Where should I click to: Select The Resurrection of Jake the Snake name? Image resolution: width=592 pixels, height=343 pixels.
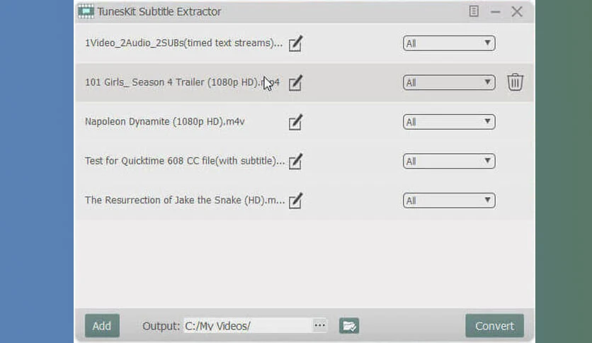click(x=185, y=201)
